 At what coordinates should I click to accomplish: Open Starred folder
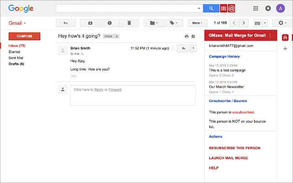(14, 52)
